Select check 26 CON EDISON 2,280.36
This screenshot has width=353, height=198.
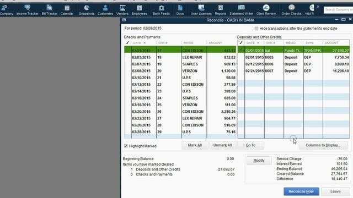coord(180,112)
